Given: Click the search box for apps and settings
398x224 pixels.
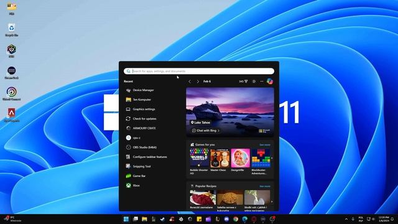Looking at the screenshot, I should pos(199,71).
